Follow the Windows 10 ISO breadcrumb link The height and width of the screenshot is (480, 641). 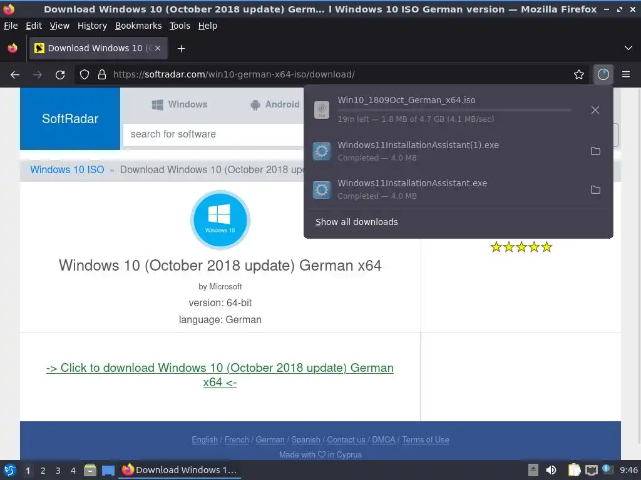click(x=67, y=170)
